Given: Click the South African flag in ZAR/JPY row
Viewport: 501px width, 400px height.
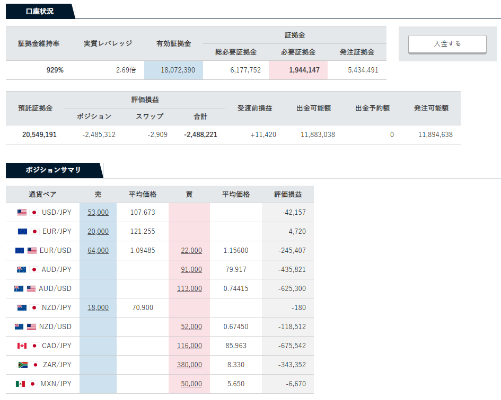Looking at the screenshot, I should point(22,365).
